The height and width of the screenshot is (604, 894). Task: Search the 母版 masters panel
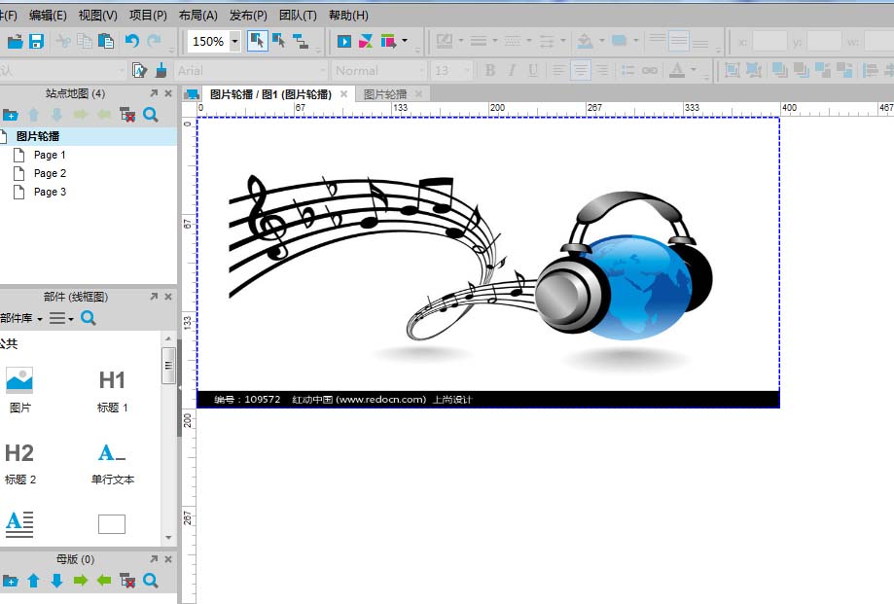click(x=151, y=581)
